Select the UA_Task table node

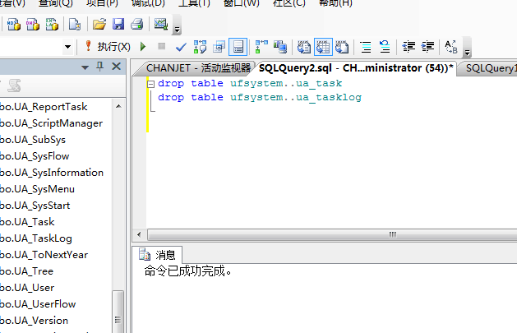(x=27, y=222)
